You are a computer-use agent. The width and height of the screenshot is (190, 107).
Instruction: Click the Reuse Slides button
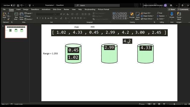(x=21, y=16)
